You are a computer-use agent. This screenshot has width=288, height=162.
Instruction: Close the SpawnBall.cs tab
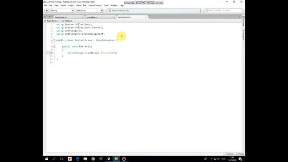pos(114,17)
